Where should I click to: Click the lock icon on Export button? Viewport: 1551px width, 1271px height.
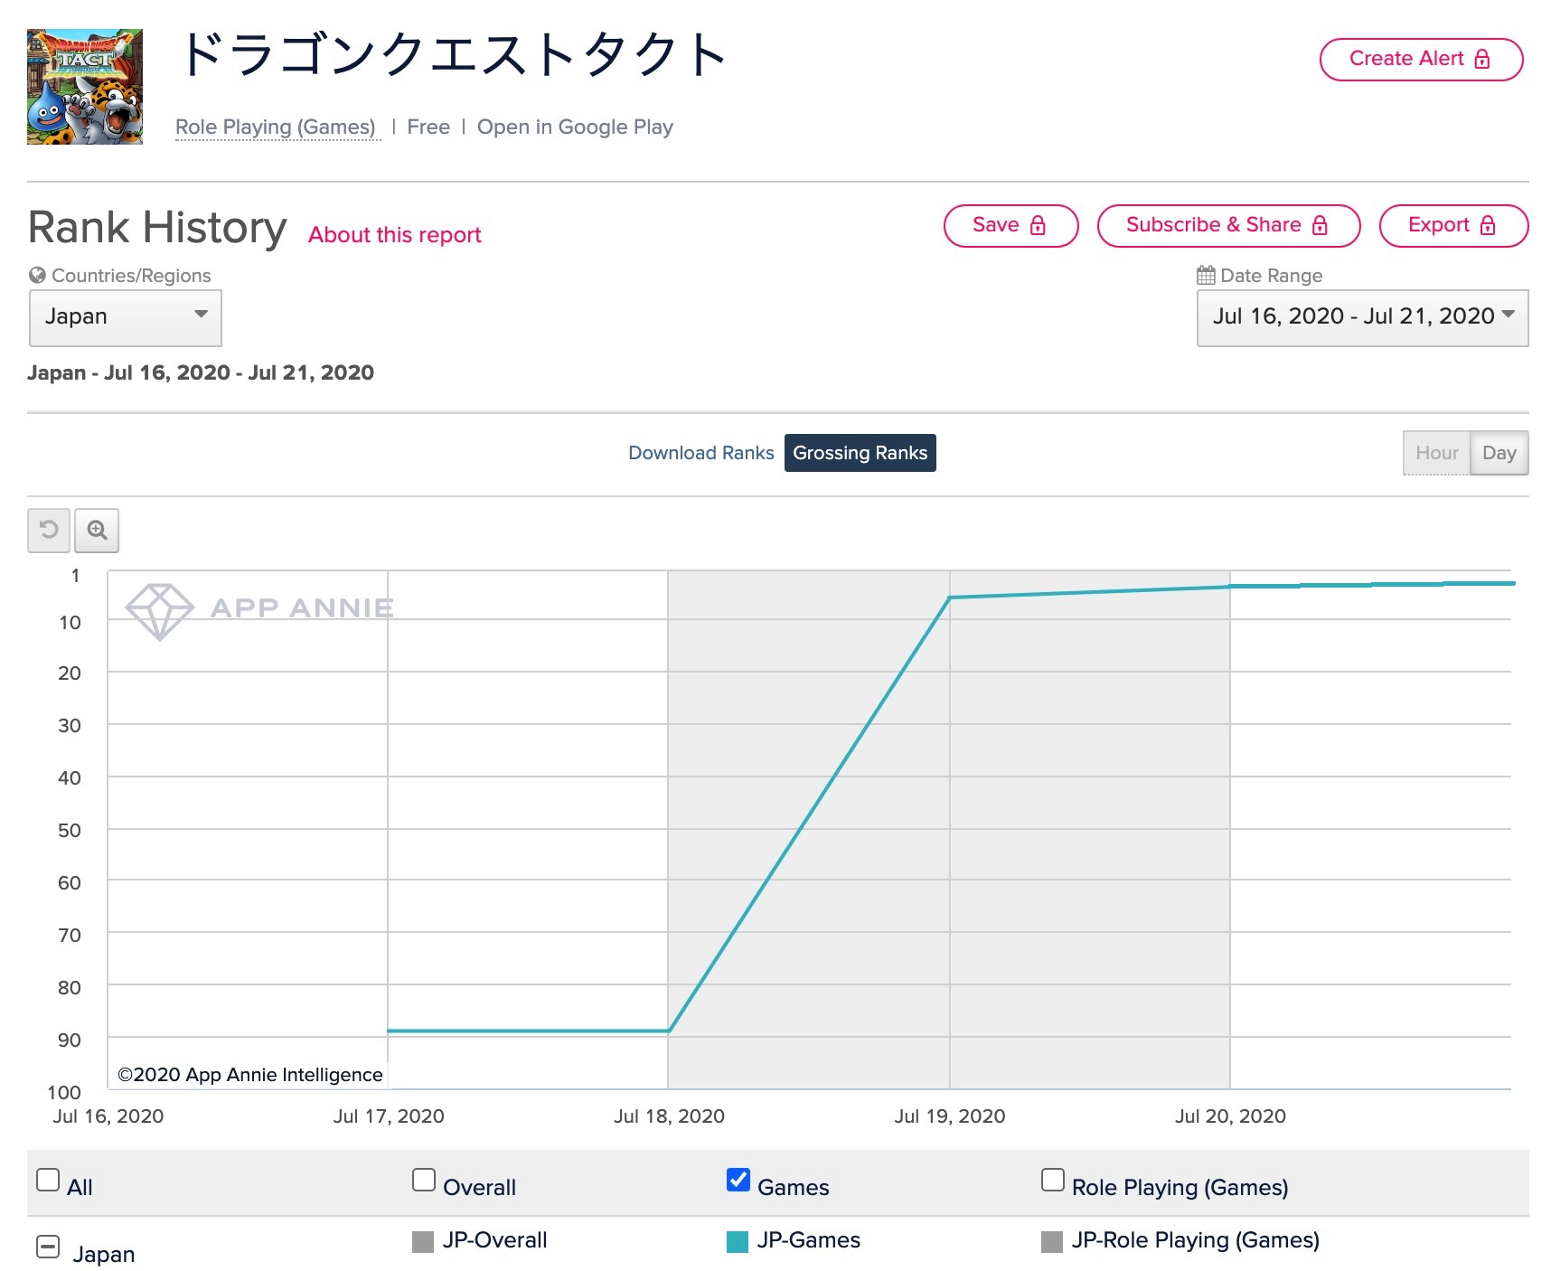[x=1488, y=225]
